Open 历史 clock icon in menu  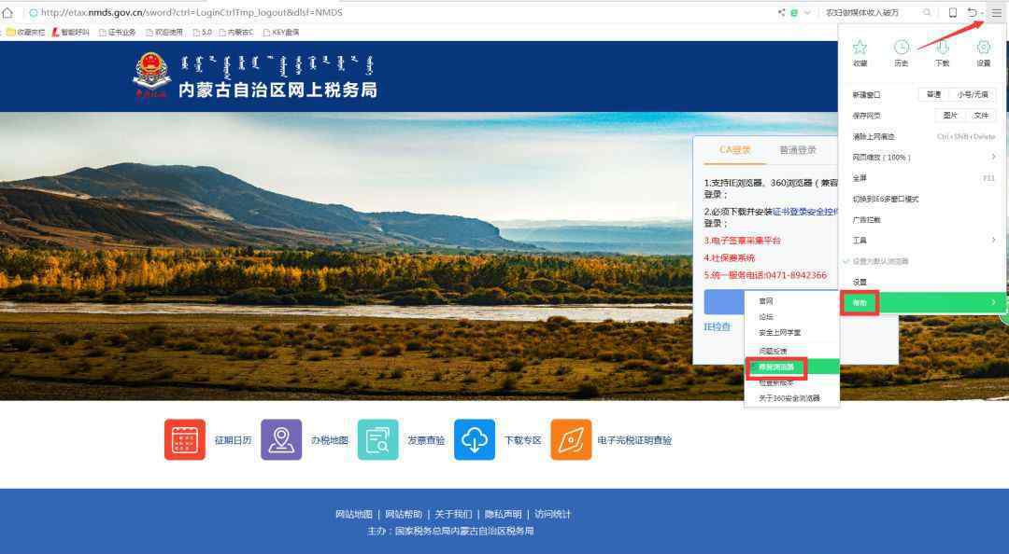901,48
